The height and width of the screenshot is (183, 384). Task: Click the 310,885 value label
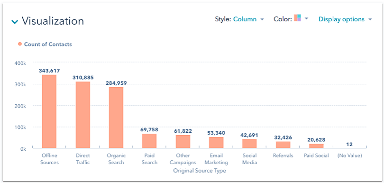click(83, 77)
